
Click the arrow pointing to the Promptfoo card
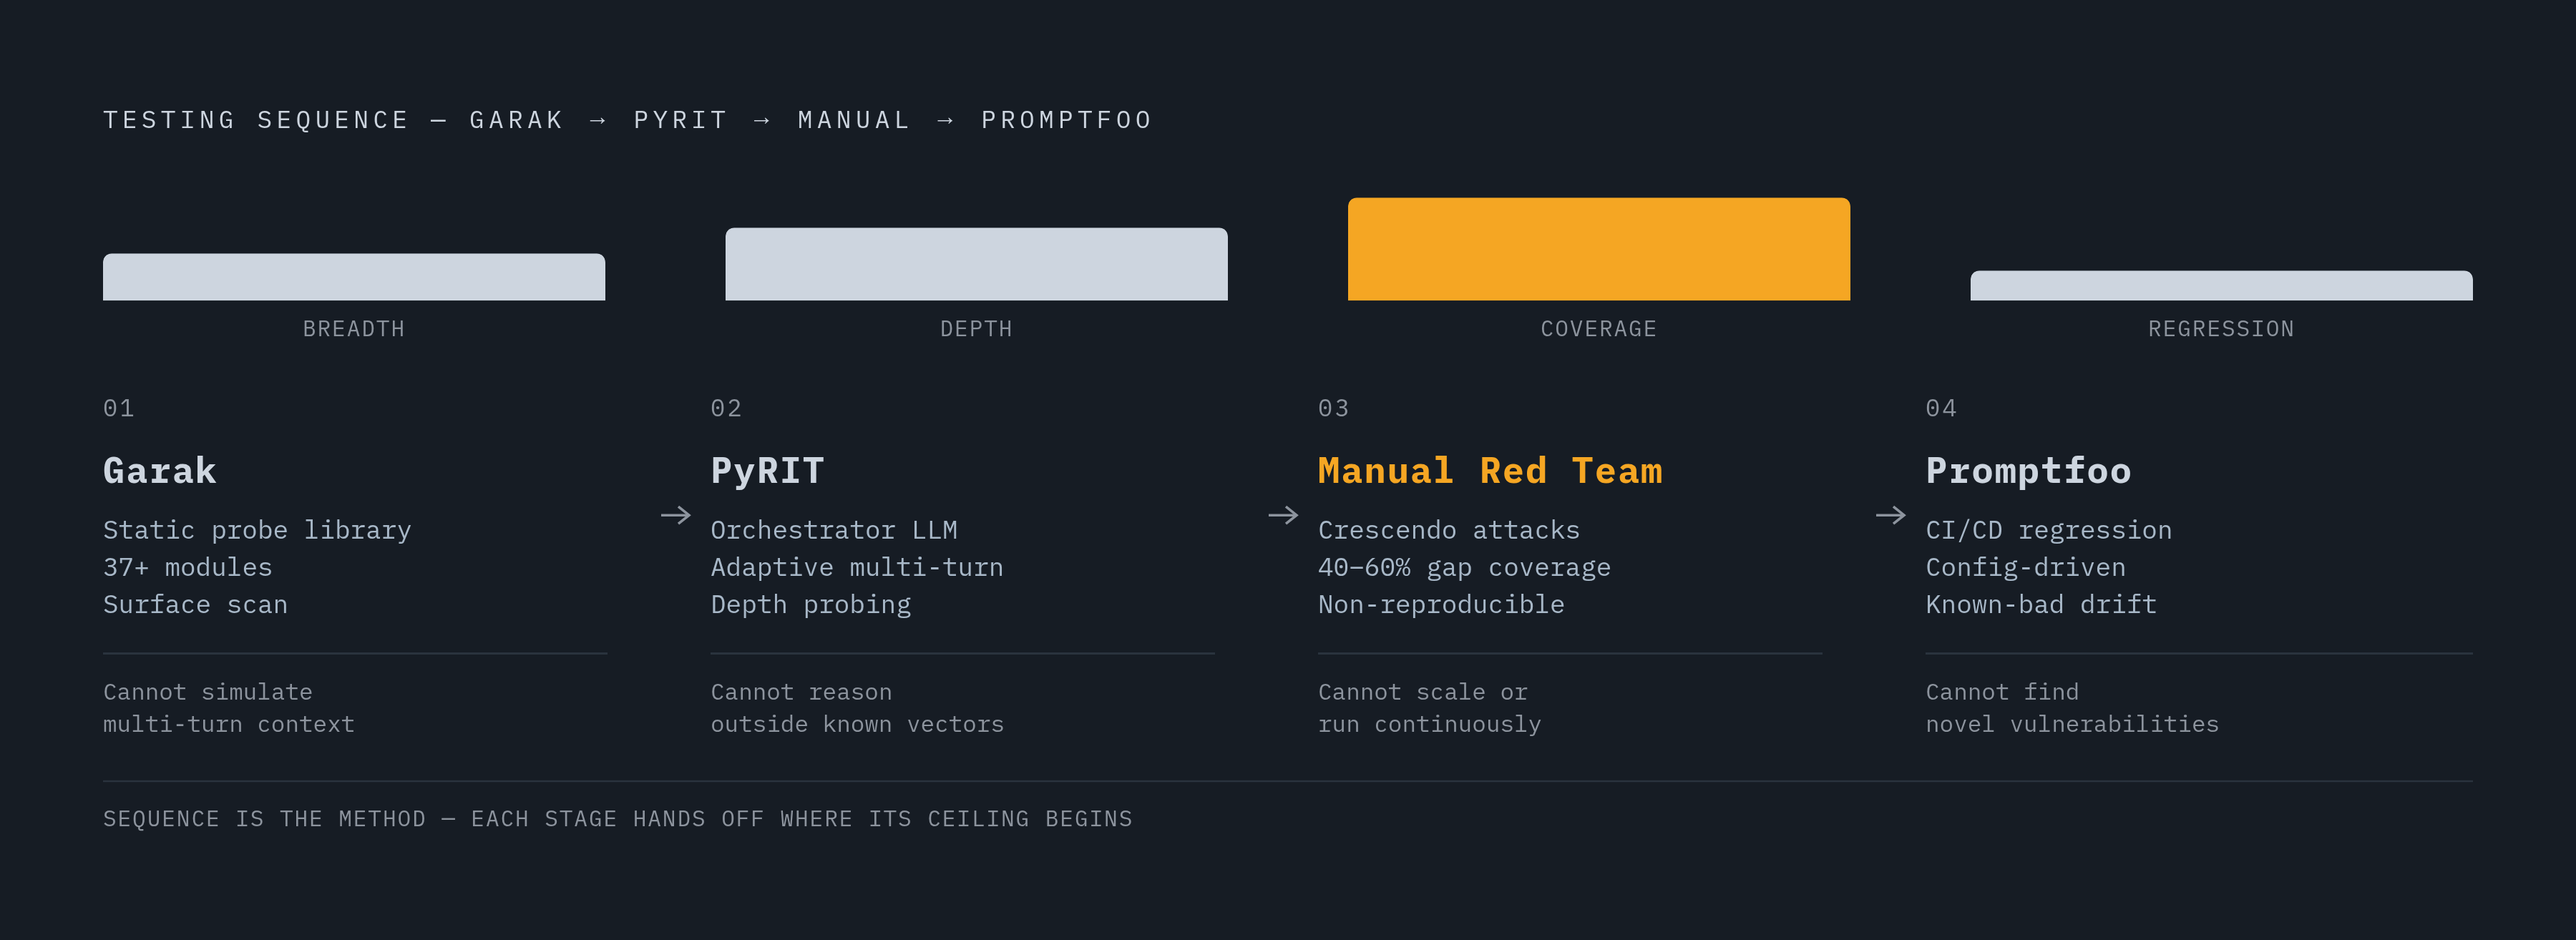pyautogui.click(x=1891, y=515)
